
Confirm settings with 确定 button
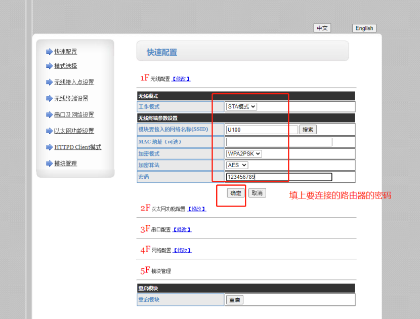coord(236,193)
